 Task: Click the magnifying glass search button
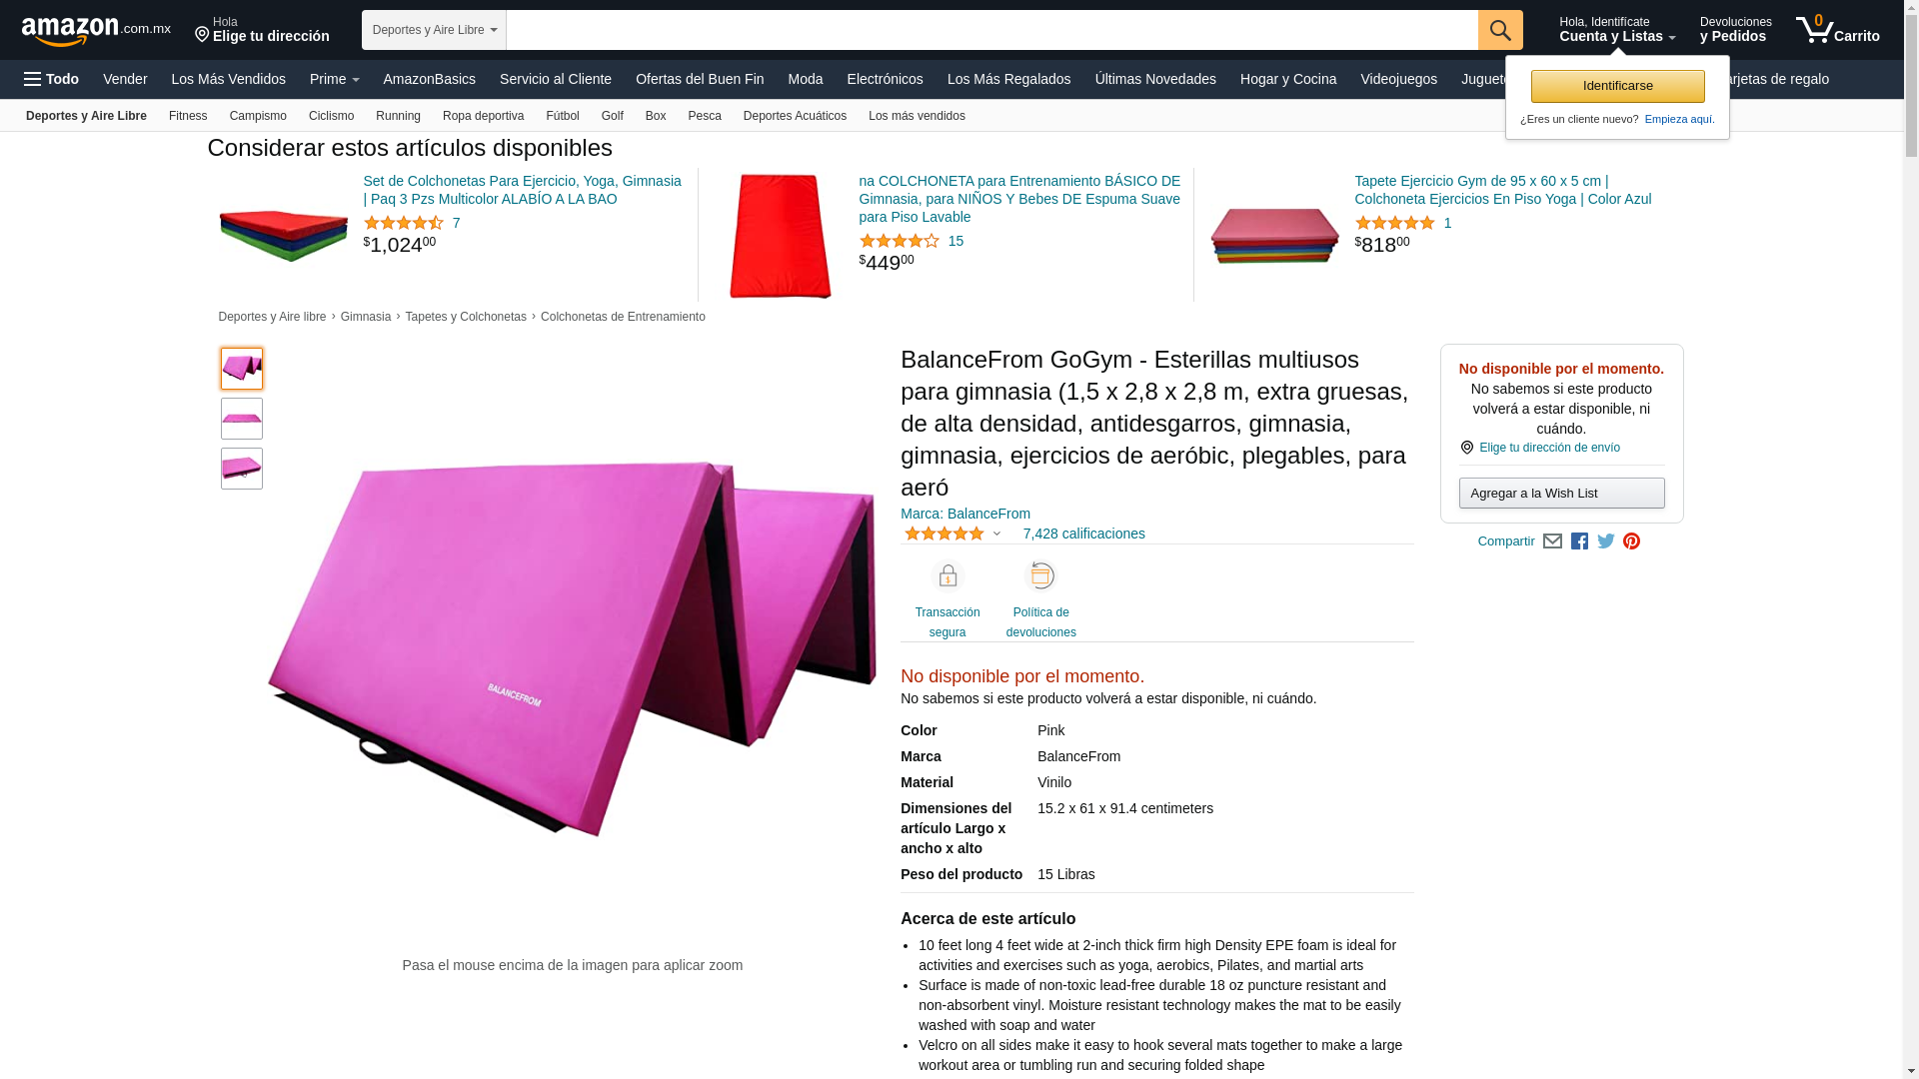pyautogui.click(x=1500, y=30)
